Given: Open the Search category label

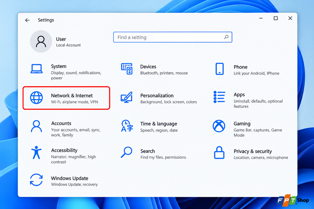Looking at the screenshot, I should pyautogui.click(x=148, y=151).
